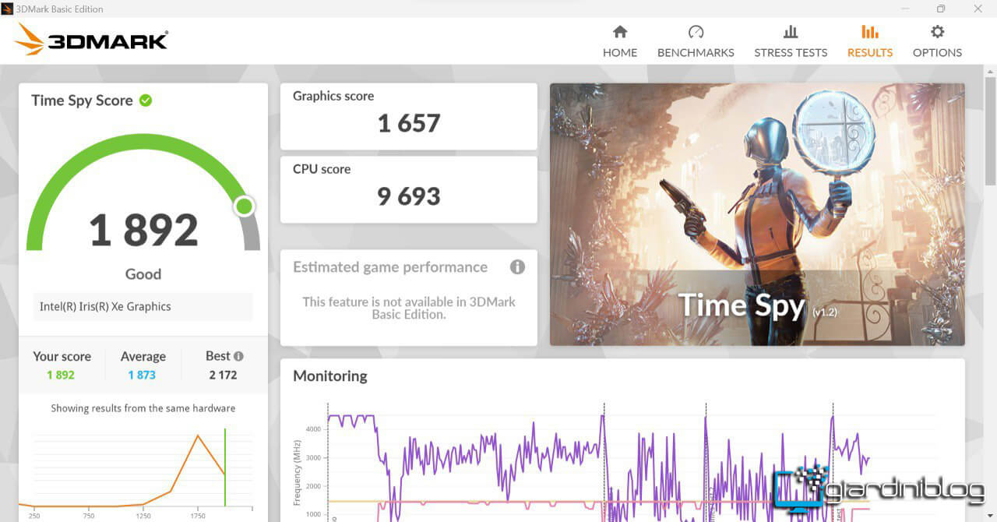Select the RESULTS tab label
Screen dimensions: 997x522
coord(869,53)
